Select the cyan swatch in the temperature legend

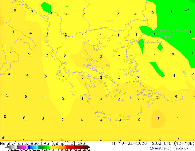(x=37, y=147)
